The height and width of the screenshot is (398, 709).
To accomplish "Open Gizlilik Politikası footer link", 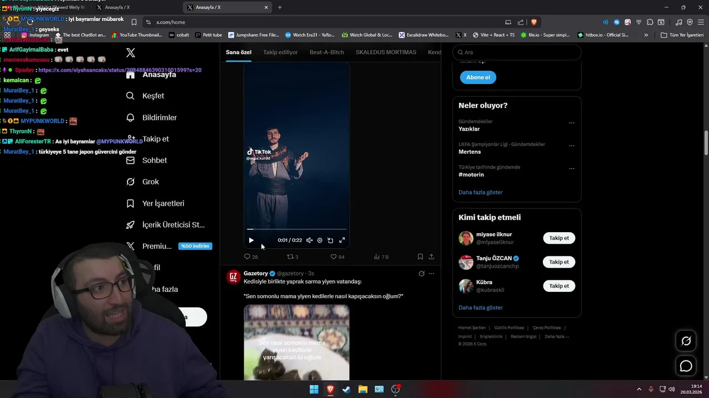I will click(508, 328).
